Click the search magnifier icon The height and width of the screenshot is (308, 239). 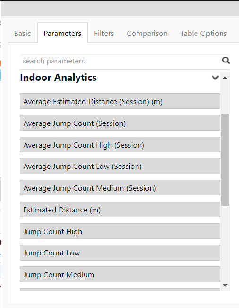(226, 61)
